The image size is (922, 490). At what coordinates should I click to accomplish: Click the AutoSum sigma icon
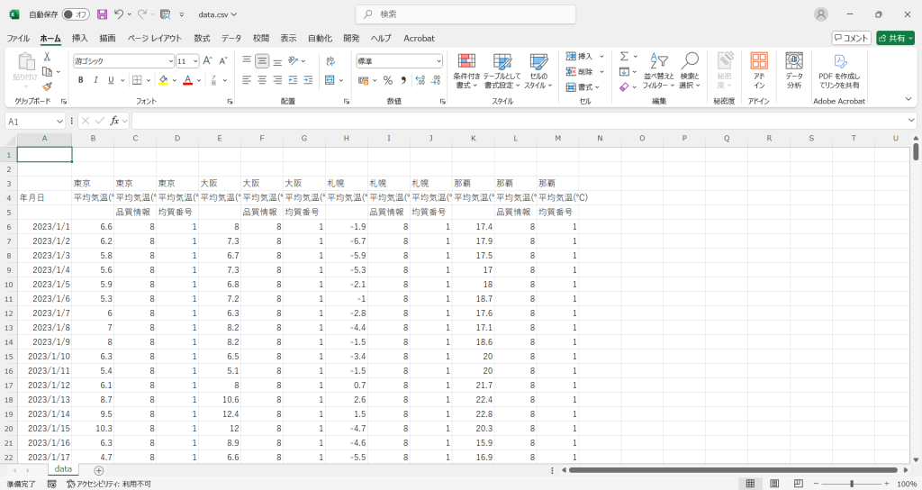point(623,57)
